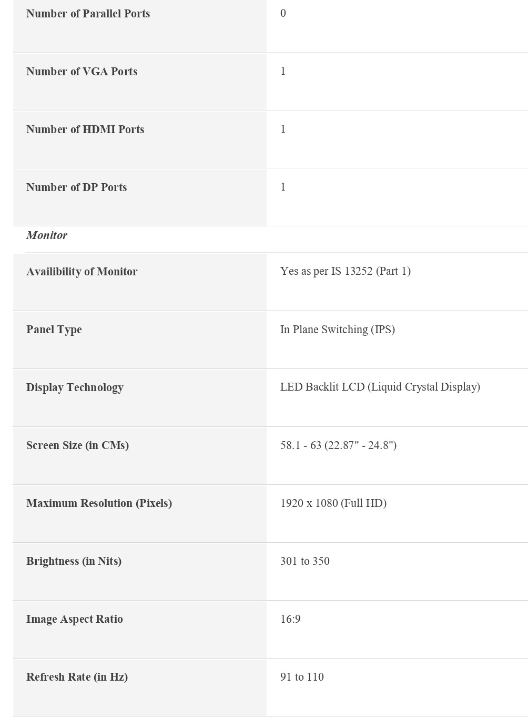Select the Availibility of Monitor label

tap(82, 272)
